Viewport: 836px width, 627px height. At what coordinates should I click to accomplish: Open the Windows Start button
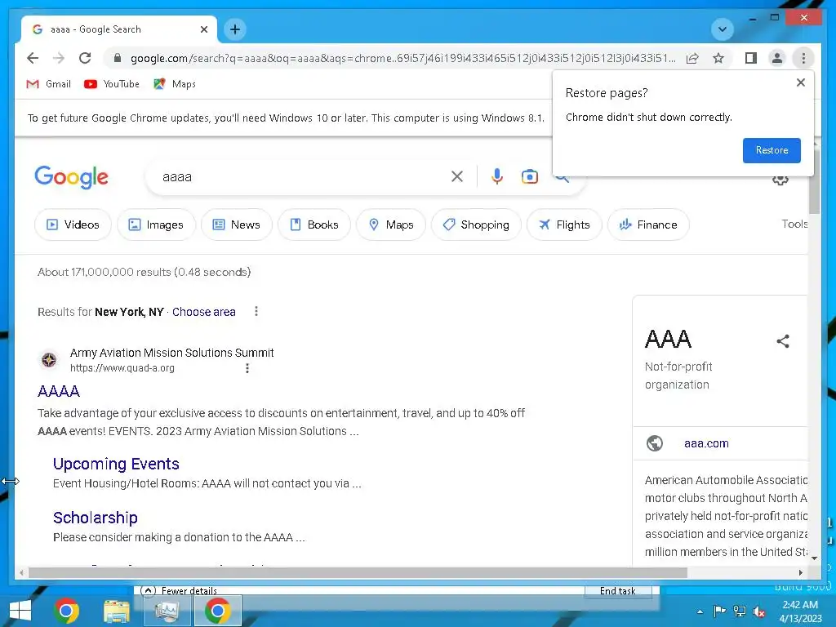20,611
